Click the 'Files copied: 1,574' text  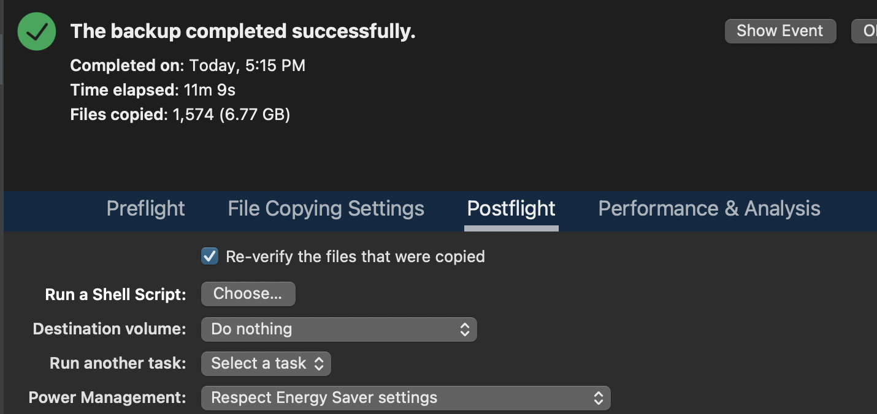[180, 115]
